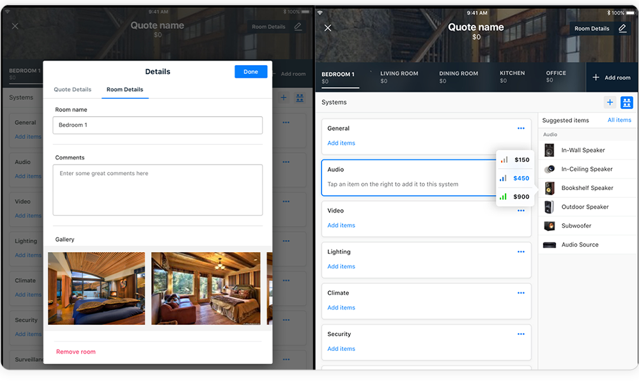Viewport: 639px width, 386px height.
Task: Switch to the Living Room tab
Action: [x=399, y=77]
